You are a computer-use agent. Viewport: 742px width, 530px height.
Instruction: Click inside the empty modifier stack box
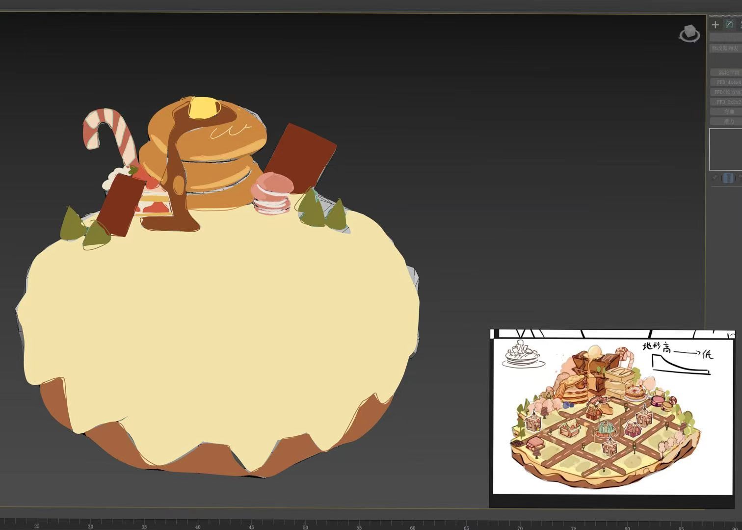(726, 149)
